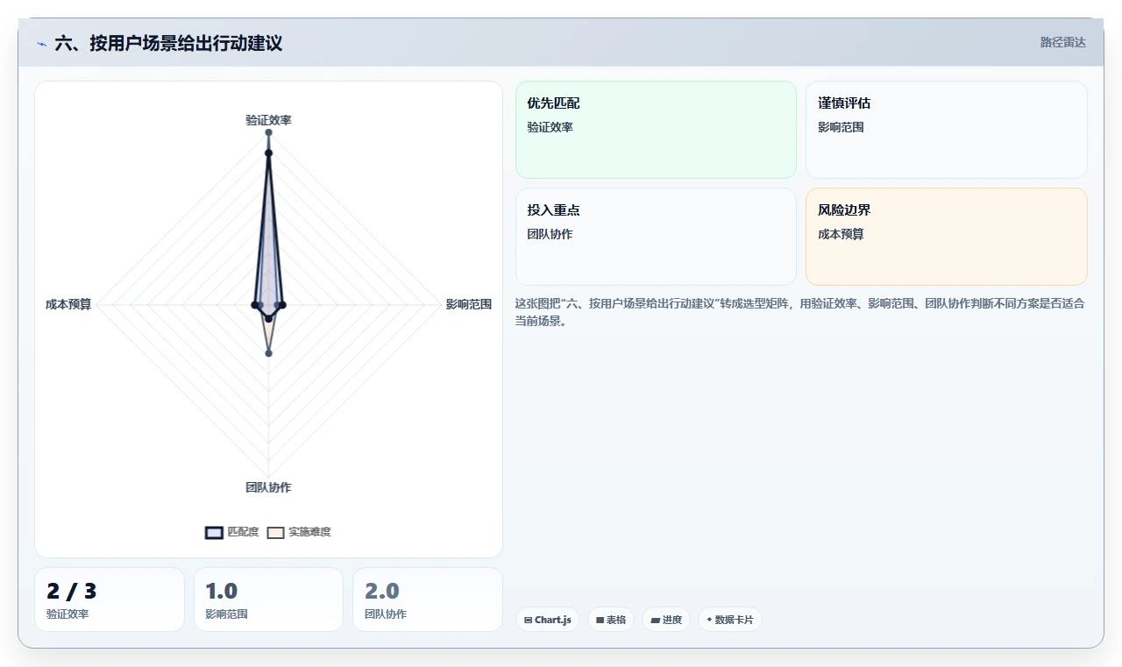
Task: Click the 表格 chip
Action: tap(611, 620)
